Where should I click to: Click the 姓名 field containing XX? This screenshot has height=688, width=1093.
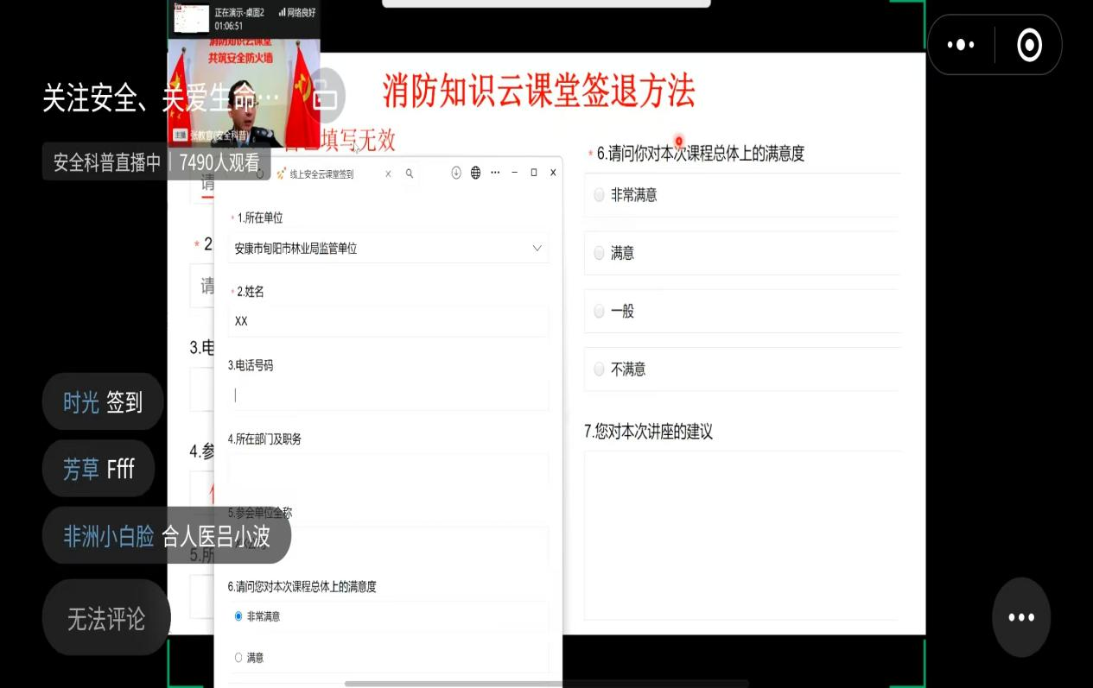click(x=387, y=321)
